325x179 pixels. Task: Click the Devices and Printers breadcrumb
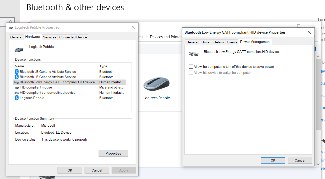coord(166,37)
